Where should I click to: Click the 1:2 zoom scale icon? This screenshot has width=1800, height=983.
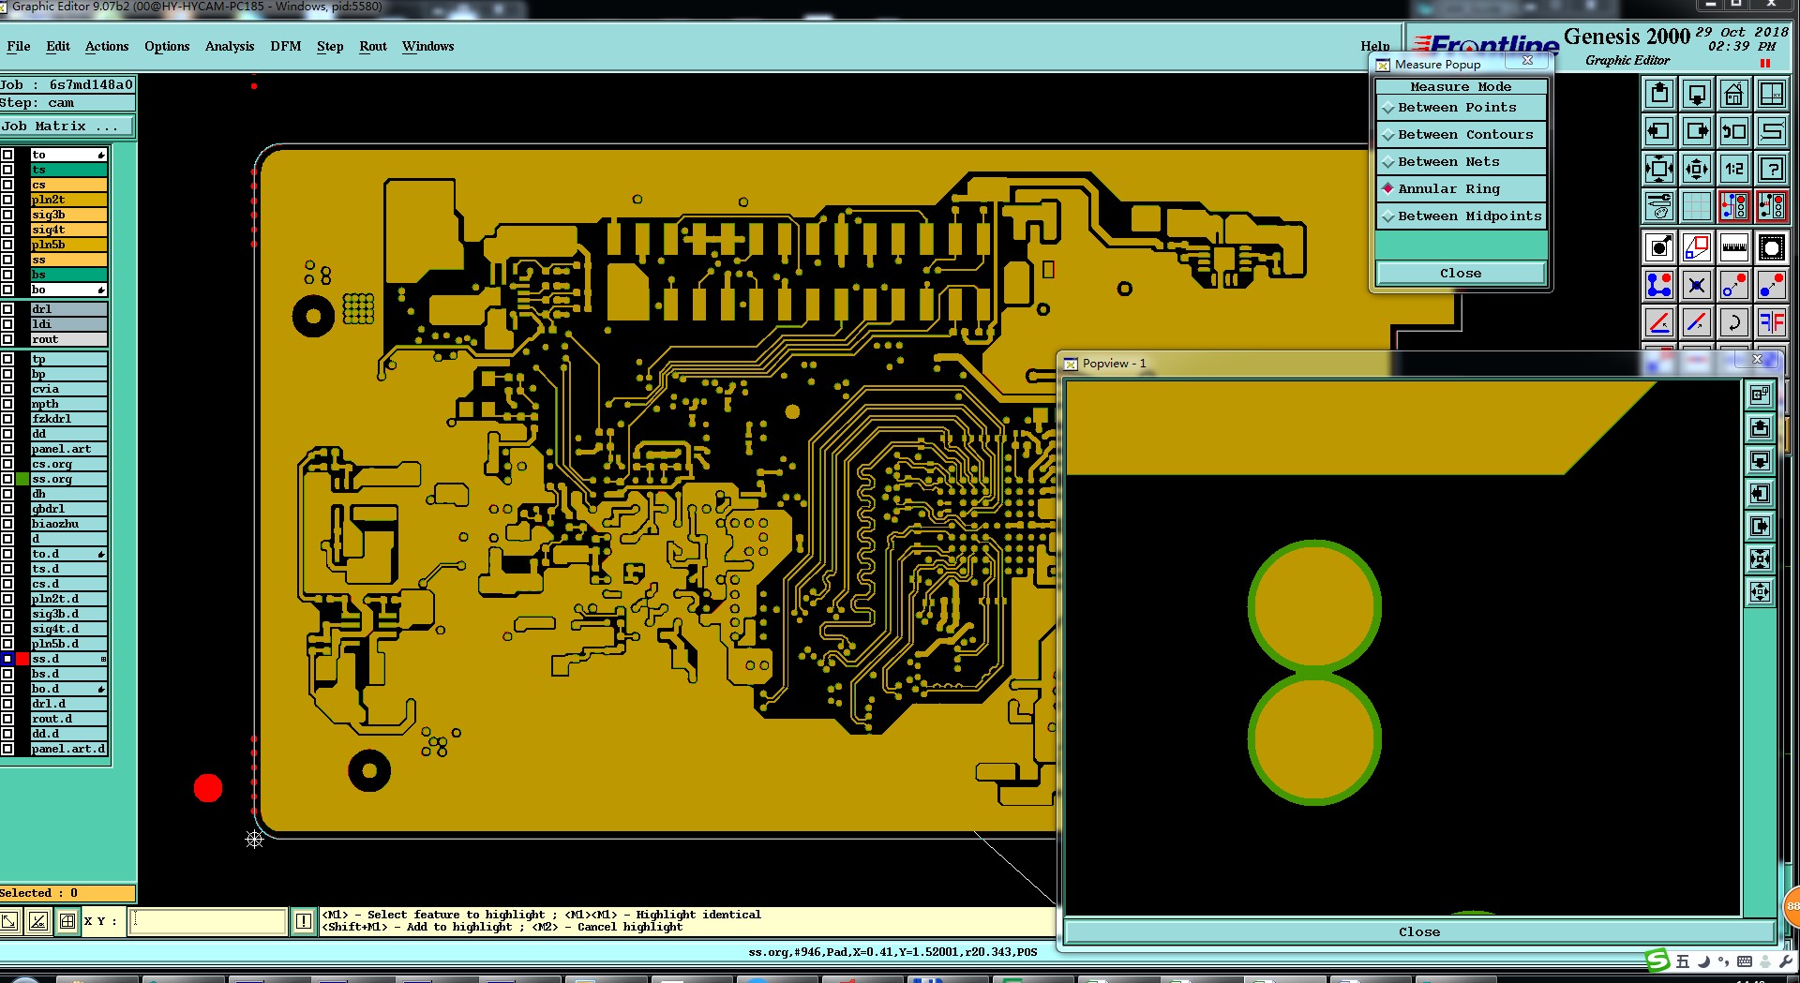[1734, 169]
